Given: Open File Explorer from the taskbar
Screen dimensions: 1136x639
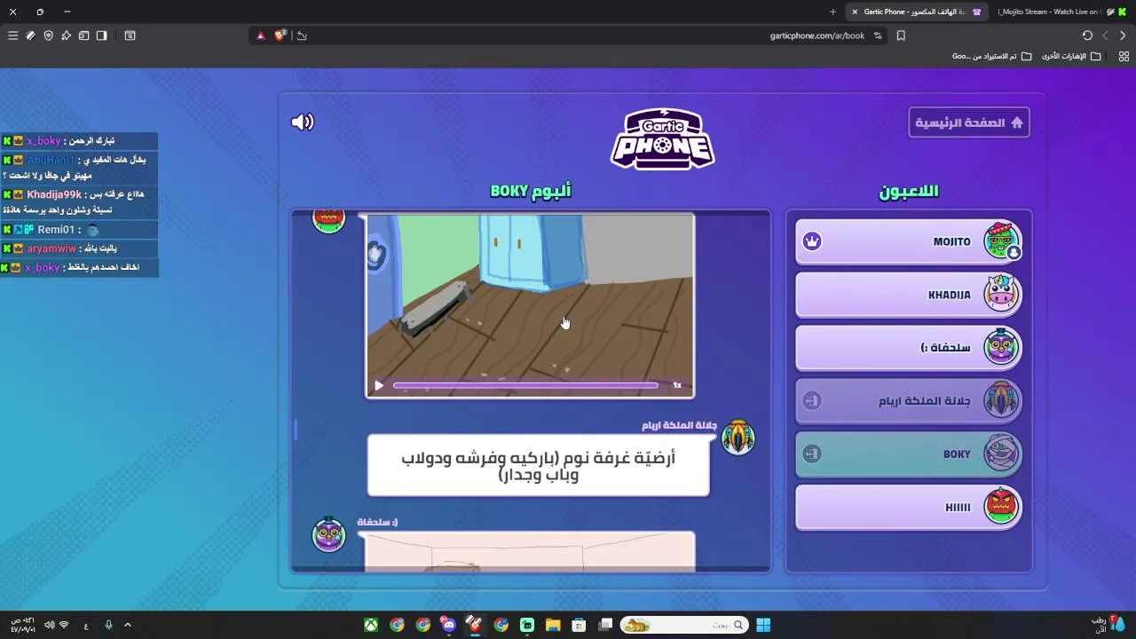Looking at the screenshot, I should tap(553, 625).
